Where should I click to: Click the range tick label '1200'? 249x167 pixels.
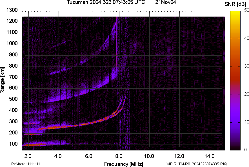(x=12, y=21)
